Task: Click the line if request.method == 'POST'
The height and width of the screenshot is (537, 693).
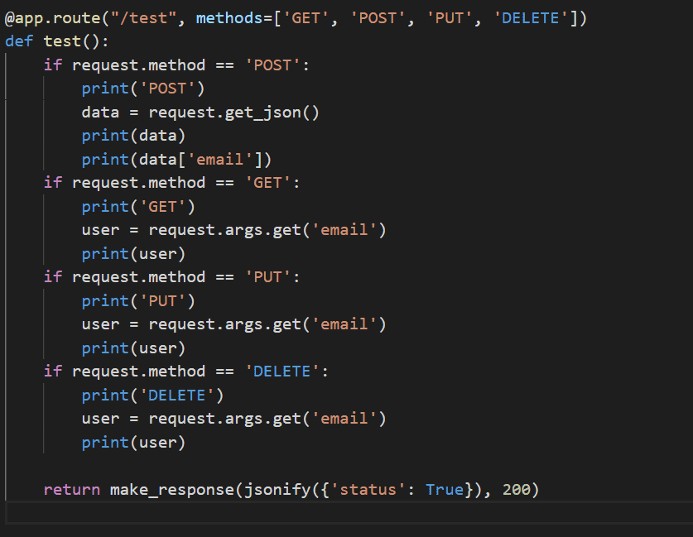Action: (176, 65)
